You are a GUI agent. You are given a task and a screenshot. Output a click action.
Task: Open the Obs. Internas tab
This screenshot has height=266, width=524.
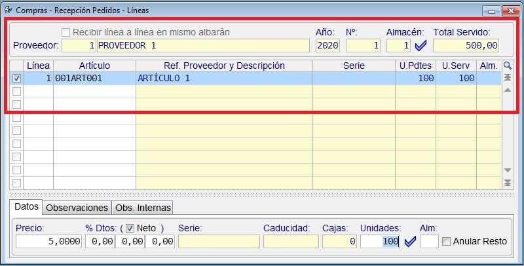(142, 207)
